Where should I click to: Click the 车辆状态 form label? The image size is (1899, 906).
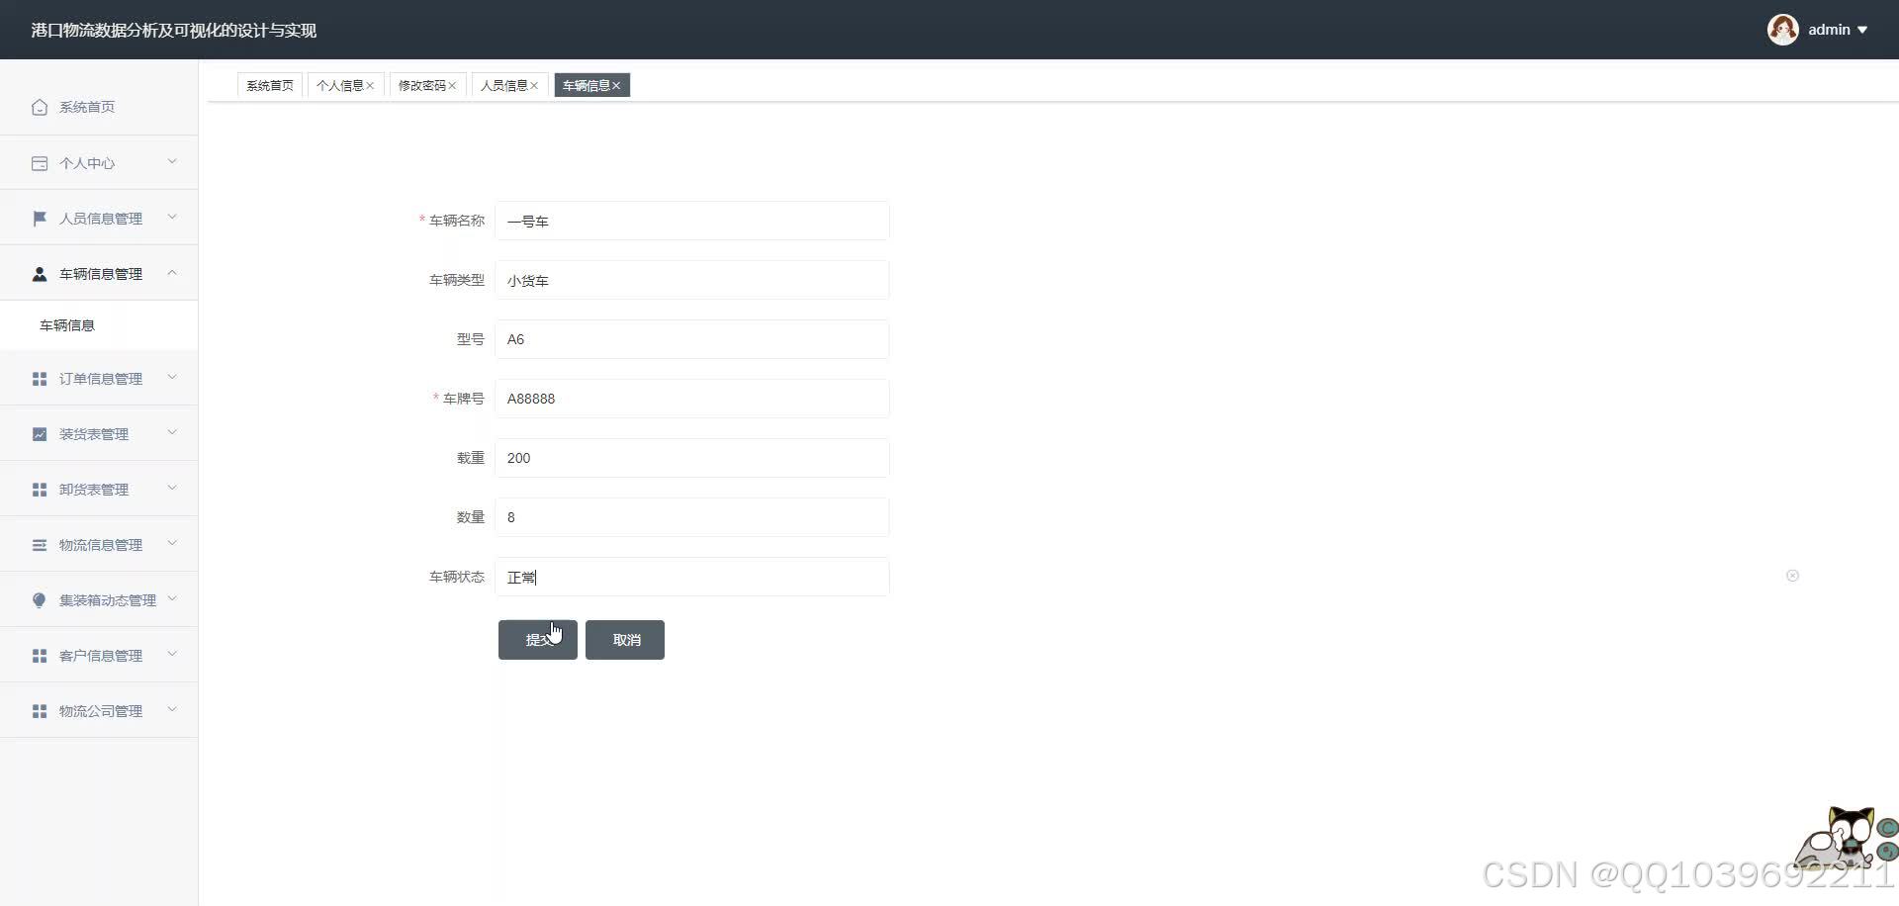point(457,577)
